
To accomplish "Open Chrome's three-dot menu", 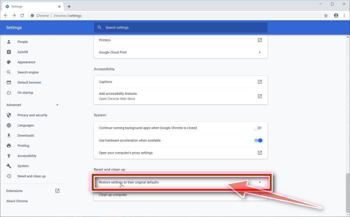I will click(344, 15).
